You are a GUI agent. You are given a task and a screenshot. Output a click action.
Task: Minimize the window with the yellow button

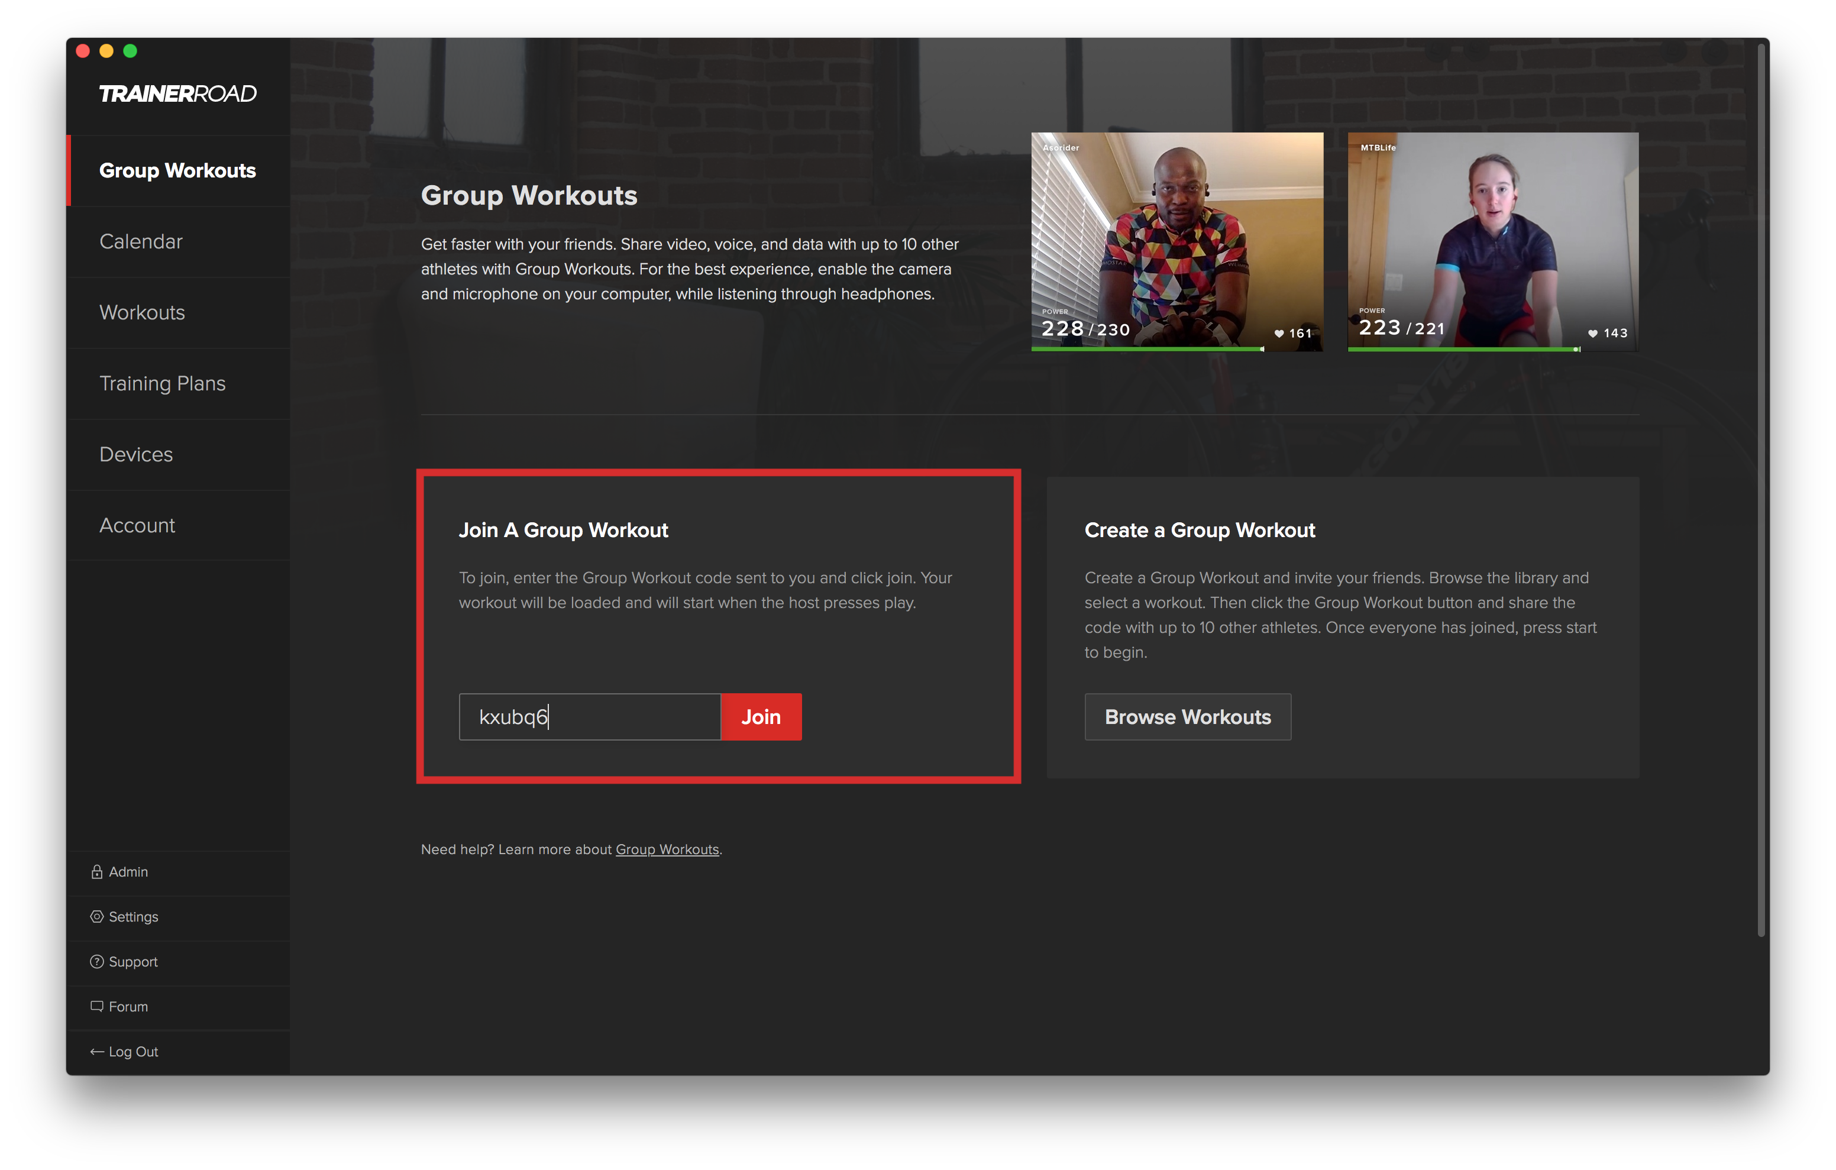click(x=106, y=51)
